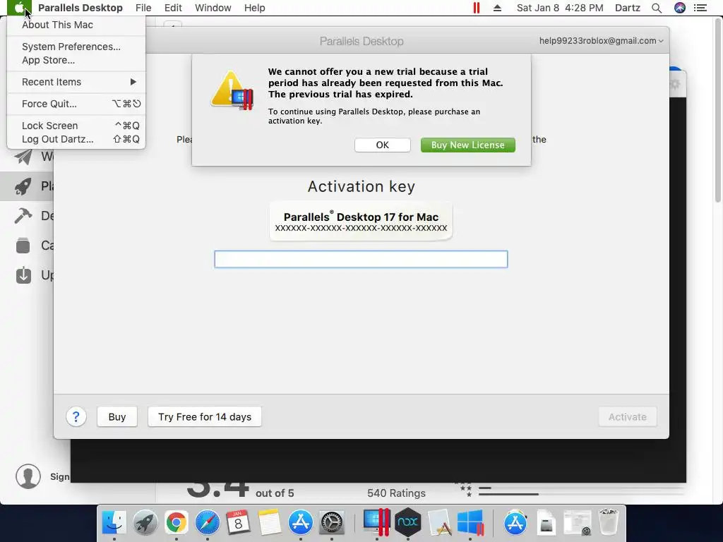Click the Activate button
723x542 pixels.
click(x=628, y=416)
